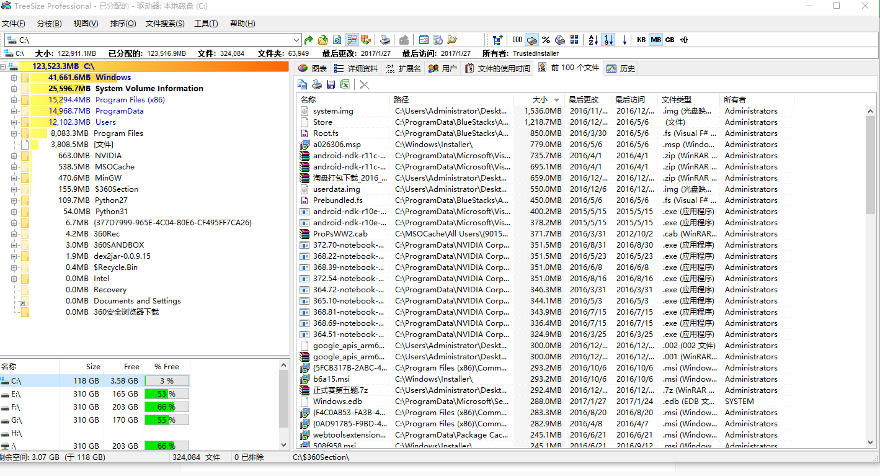Click the orange tree export toolbar icon

tap(366, 40)
